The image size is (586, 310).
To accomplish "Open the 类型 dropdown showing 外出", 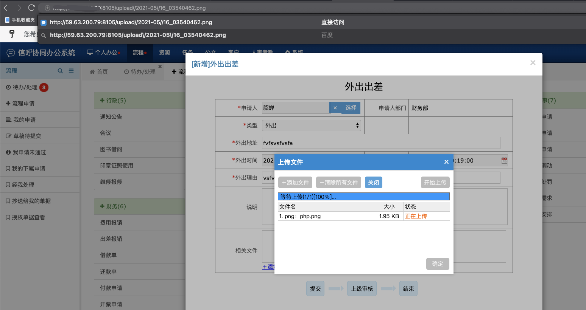I will click(x=311, y=125).
